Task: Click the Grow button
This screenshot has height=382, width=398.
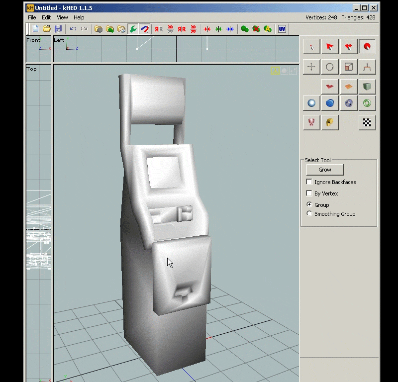Action: point(325,170)
